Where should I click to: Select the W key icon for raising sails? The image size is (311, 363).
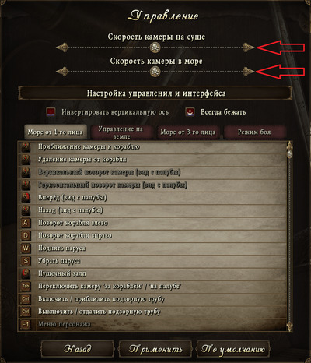click(26, 248)
